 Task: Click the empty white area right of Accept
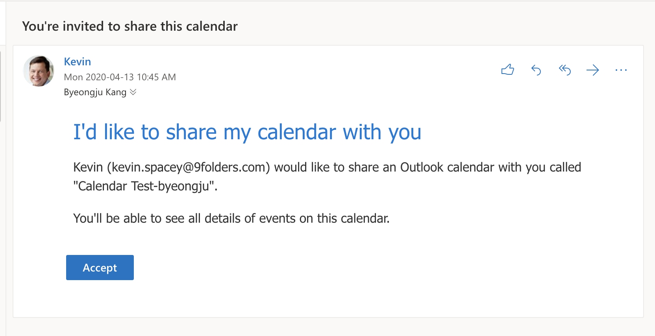click(x=354, y=268)
